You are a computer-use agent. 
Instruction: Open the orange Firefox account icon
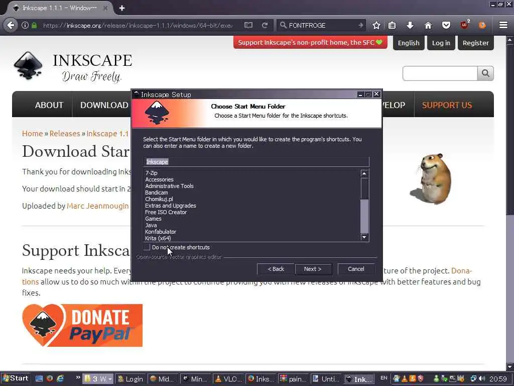[482, 25]
